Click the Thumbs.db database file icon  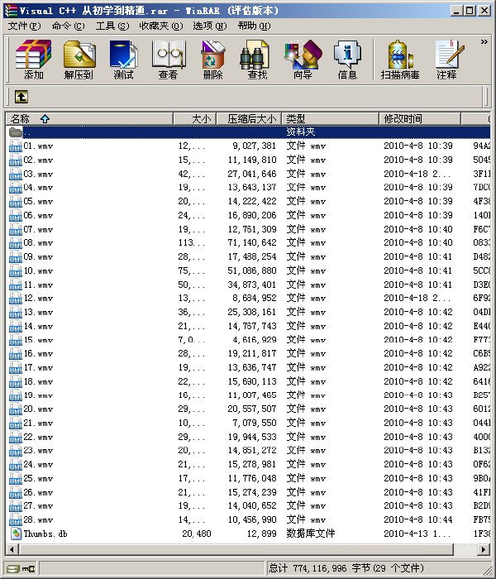point(16,534)
